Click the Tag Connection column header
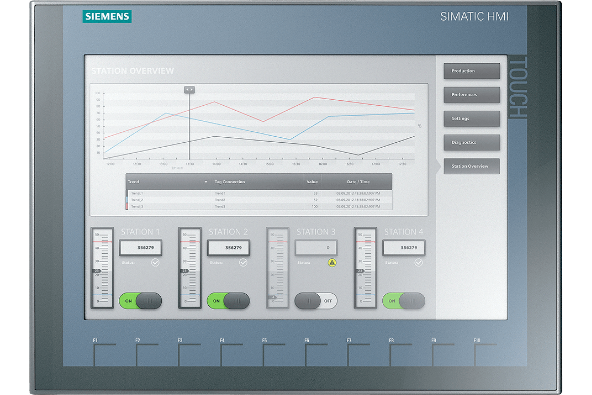The height and width of the screenshot is (395, 592). tap(230, 182)
